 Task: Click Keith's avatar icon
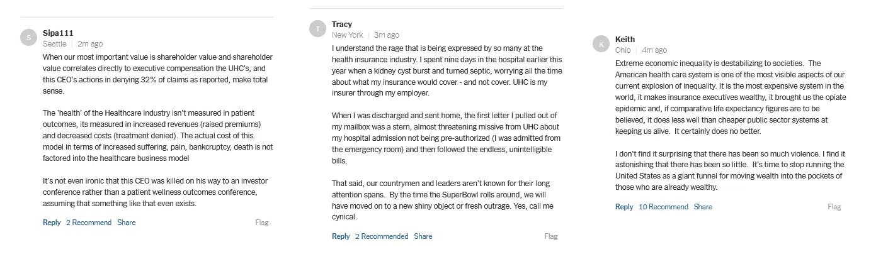click(x=601, y=44)
